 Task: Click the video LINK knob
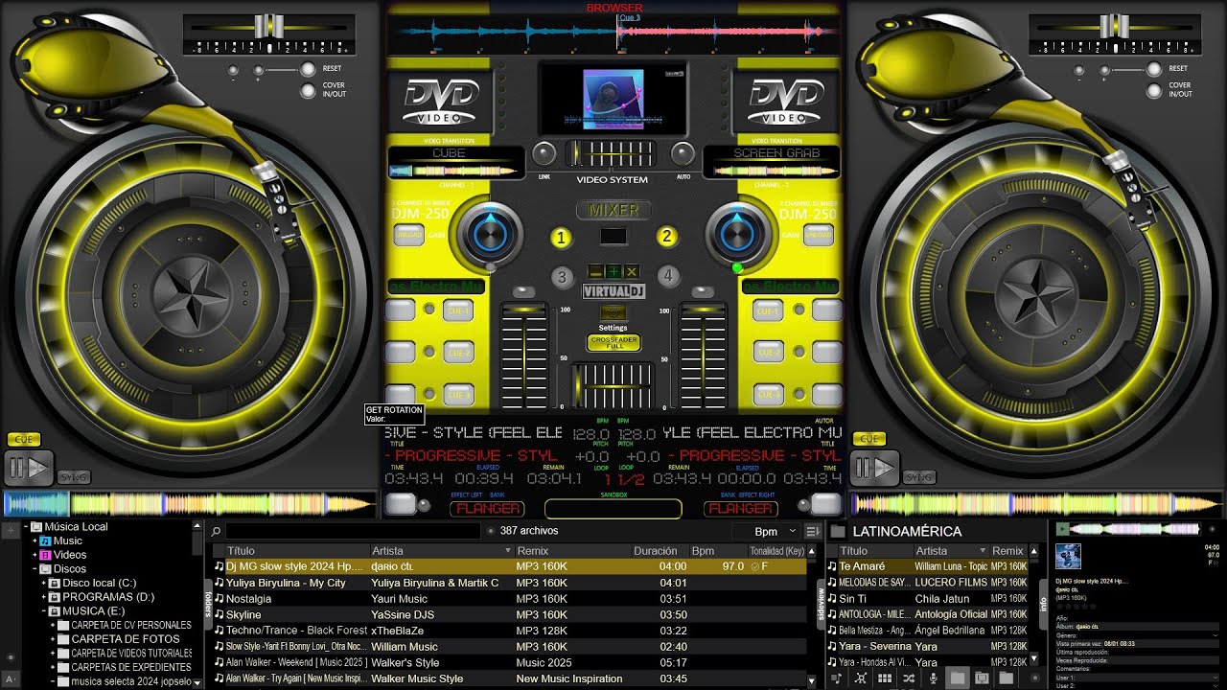544,153
